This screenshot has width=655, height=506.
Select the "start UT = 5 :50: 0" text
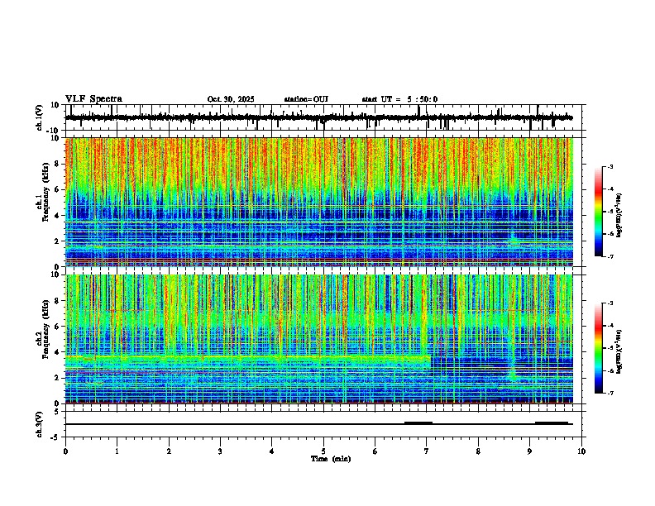pyautogui.click(x=399, y=99)
